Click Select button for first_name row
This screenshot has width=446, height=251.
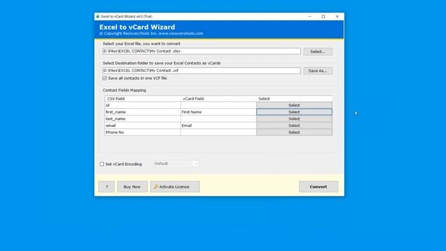pos(294,112)
